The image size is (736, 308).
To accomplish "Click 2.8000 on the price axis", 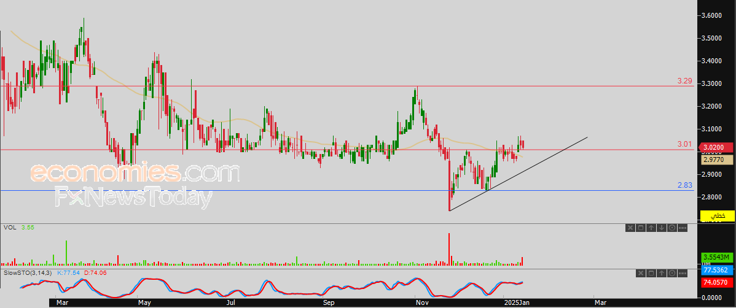I will point(711,197).
